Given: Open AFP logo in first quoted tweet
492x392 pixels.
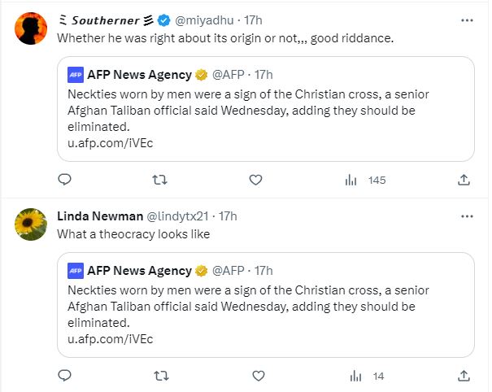Looking at the screenshot, I should (76, 76).
